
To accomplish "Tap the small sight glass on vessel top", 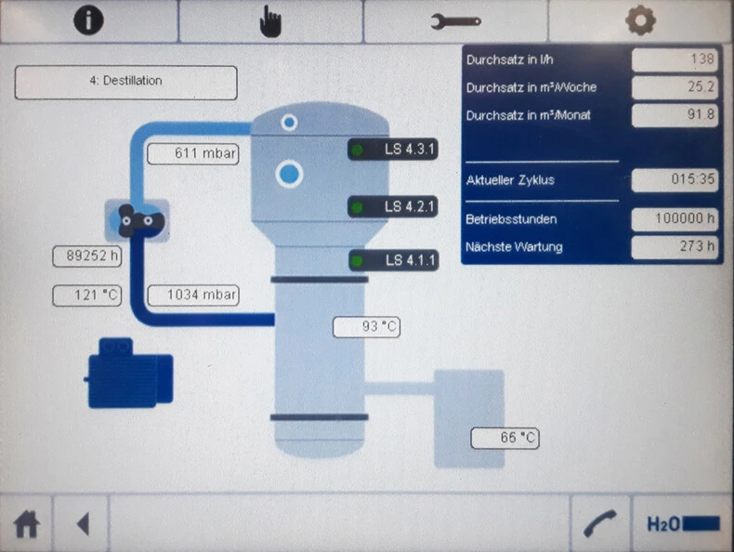I will (x=289, y=123).
